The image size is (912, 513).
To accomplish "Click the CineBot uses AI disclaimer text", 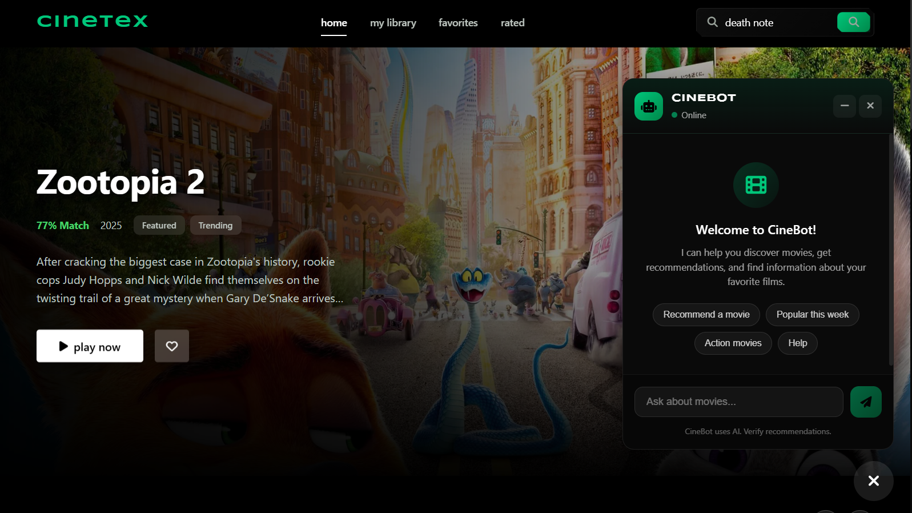I will (x=758, y=432).
